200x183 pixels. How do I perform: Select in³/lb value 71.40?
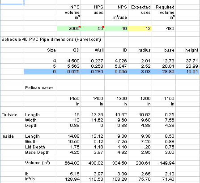click(x=168, y=179)
